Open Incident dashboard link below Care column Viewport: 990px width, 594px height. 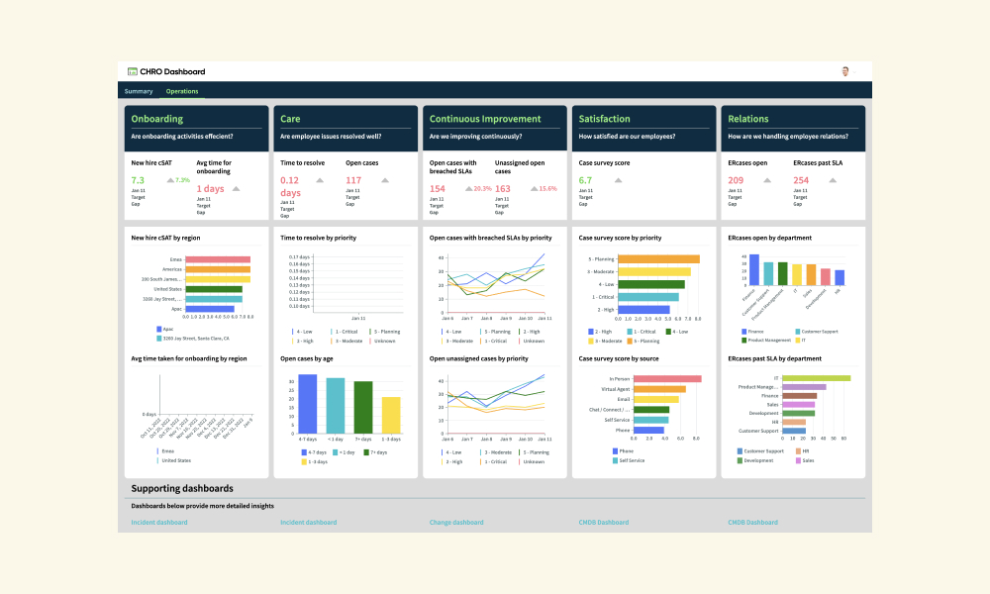coord(308,523)
